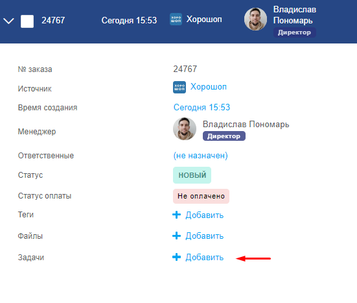Screen dimensions: 357x303
Task: Click the manager's avatar photo
Action: tap(185, 128)
